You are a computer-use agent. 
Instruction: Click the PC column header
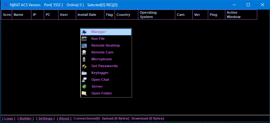(x=51, y=15)
